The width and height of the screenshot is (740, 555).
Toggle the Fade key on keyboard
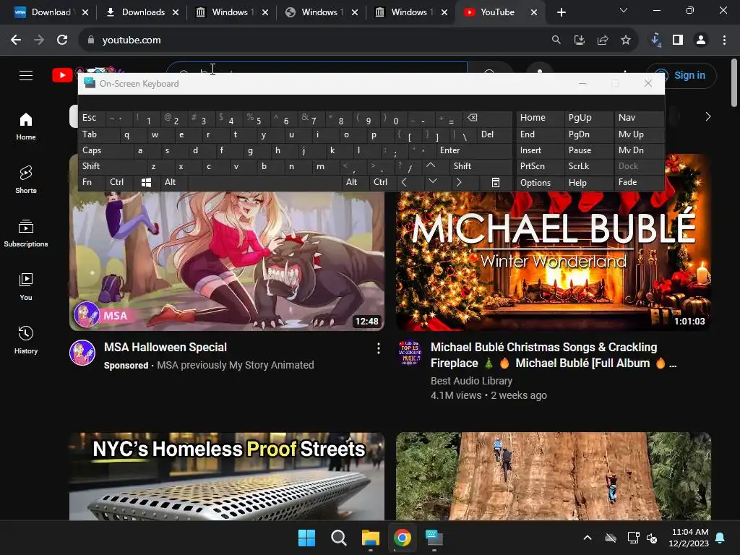(639, 182)
